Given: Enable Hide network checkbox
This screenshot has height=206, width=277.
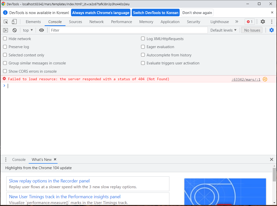Looking at the screenshot, I should [x=5, y=39].
